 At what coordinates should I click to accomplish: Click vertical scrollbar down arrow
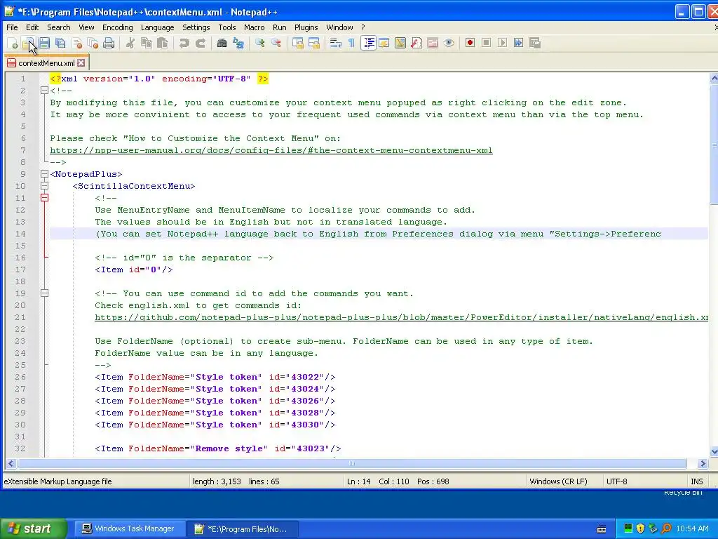click(x=713, y=452)
